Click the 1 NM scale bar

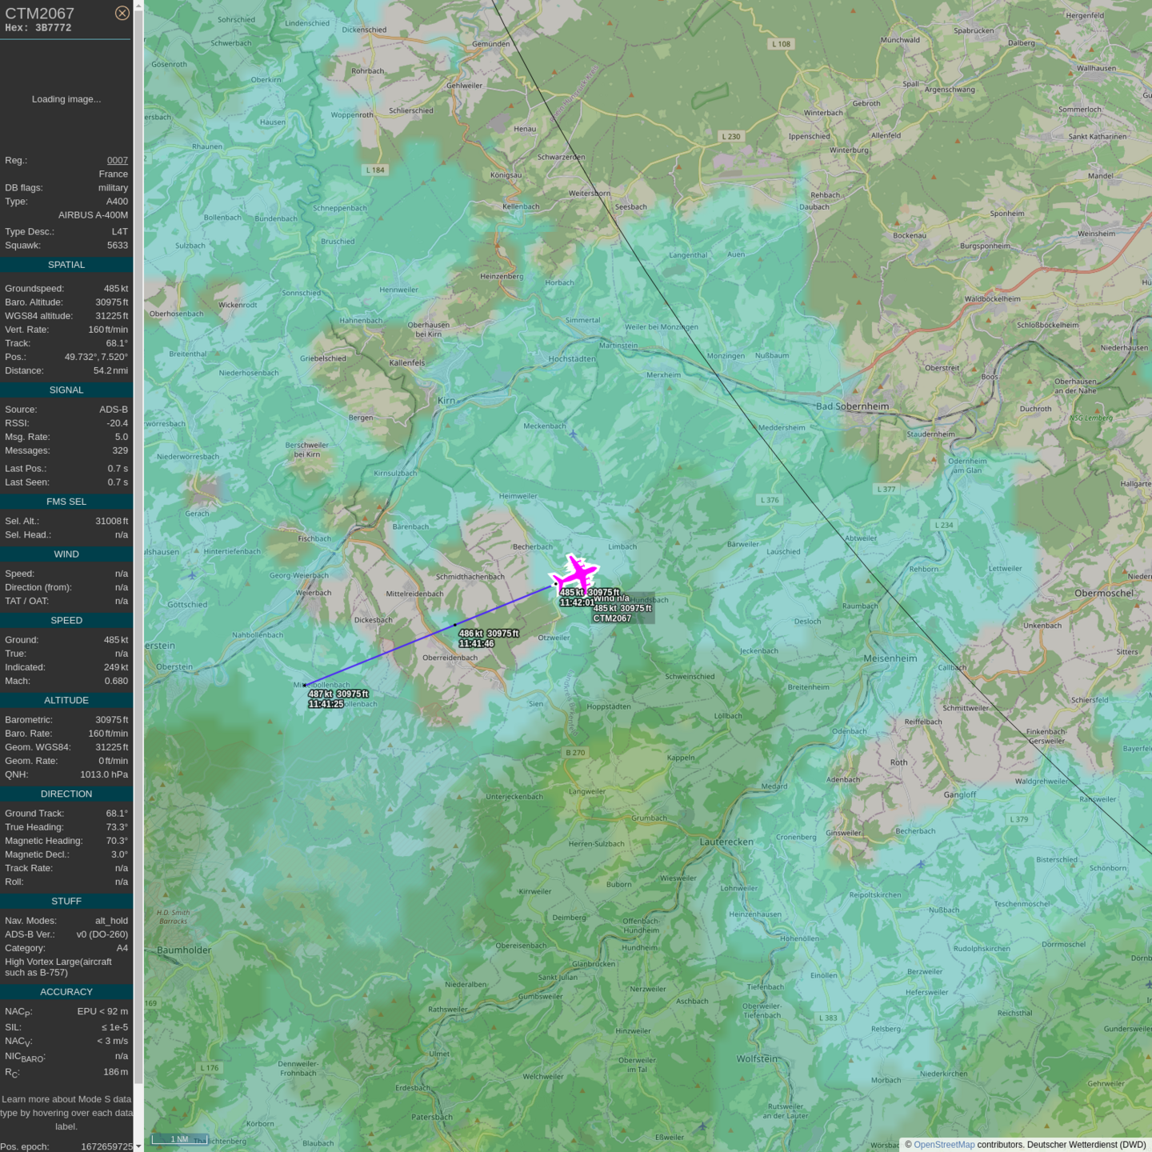tap(179, 1139)
